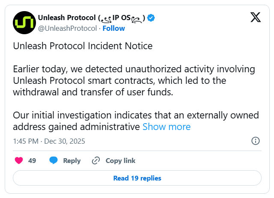Open the @UnleashProtocol handle link
The width and height of the screenshot is (274, 198).
click(67, 28)
